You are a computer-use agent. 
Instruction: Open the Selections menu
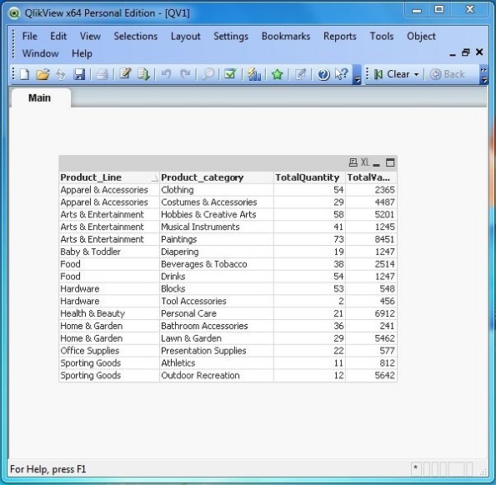(x=136, y=36)
